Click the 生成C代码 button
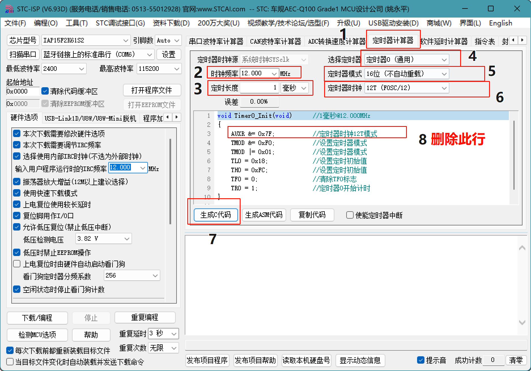 tap(216, 215)
